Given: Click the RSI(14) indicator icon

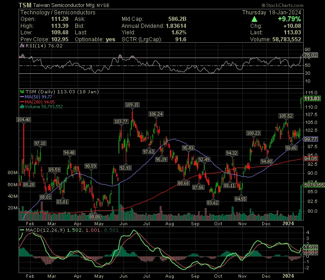Looking at the screenshot, I should (x=22, y=46).
